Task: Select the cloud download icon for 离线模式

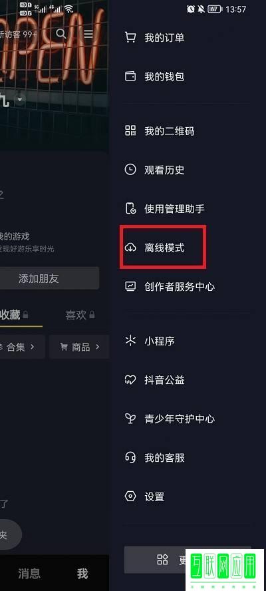Action: click(130, 248)
